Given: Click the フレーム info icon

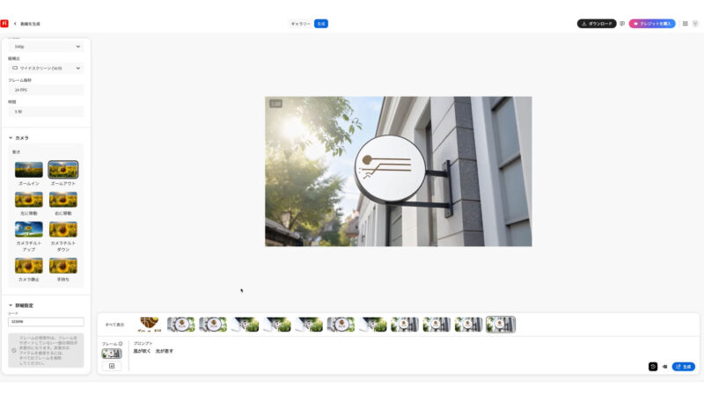Looking at the screenshot, I should (121, 344).
